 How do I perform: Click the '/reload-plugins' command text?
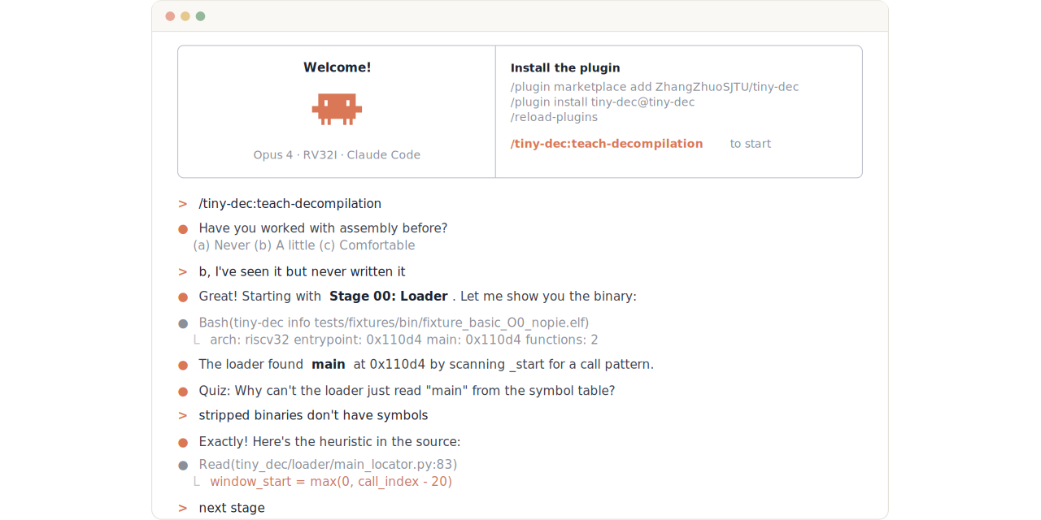(554, 117)
